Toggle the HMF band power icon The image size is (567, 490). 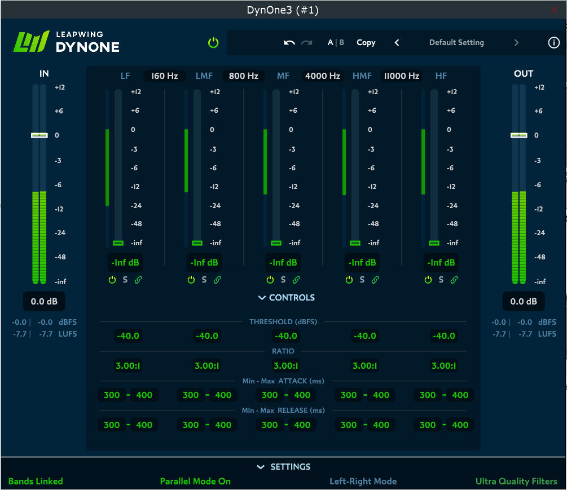coord(349,280)
